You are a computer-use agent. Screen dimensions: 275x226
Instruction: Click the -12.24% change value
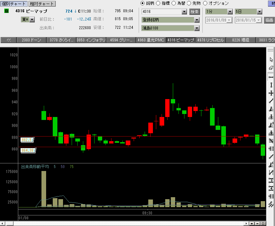click(84, 19)
